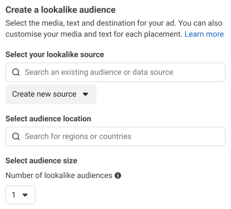Click the 'Create a lookalike audience' heading
The width and height of the screenshot is (231, 209).
(x=60, y=10)
